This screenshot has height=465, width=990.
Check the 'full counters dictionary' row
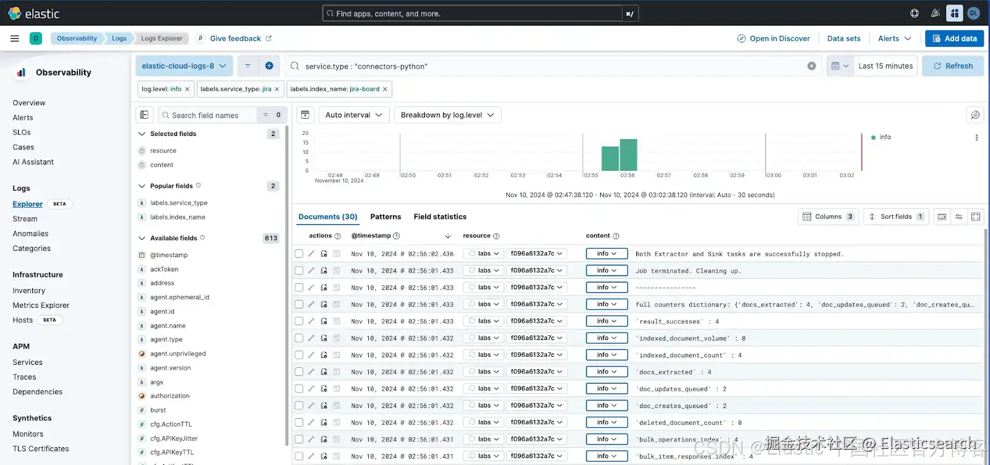point(299,304)
